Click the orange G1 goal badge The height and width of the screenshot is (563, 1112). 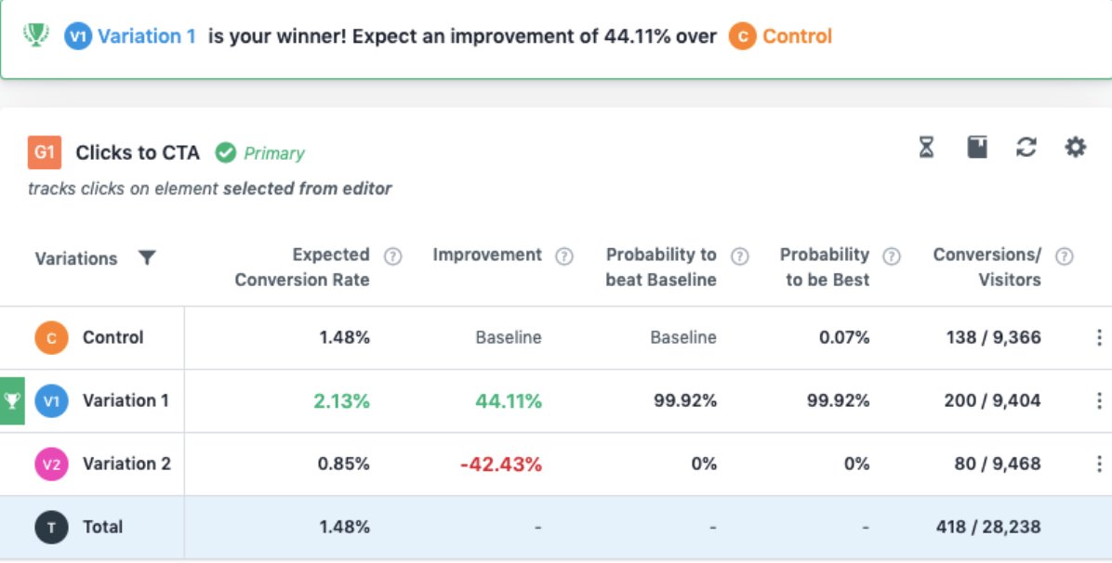click(x=45, y=152)
